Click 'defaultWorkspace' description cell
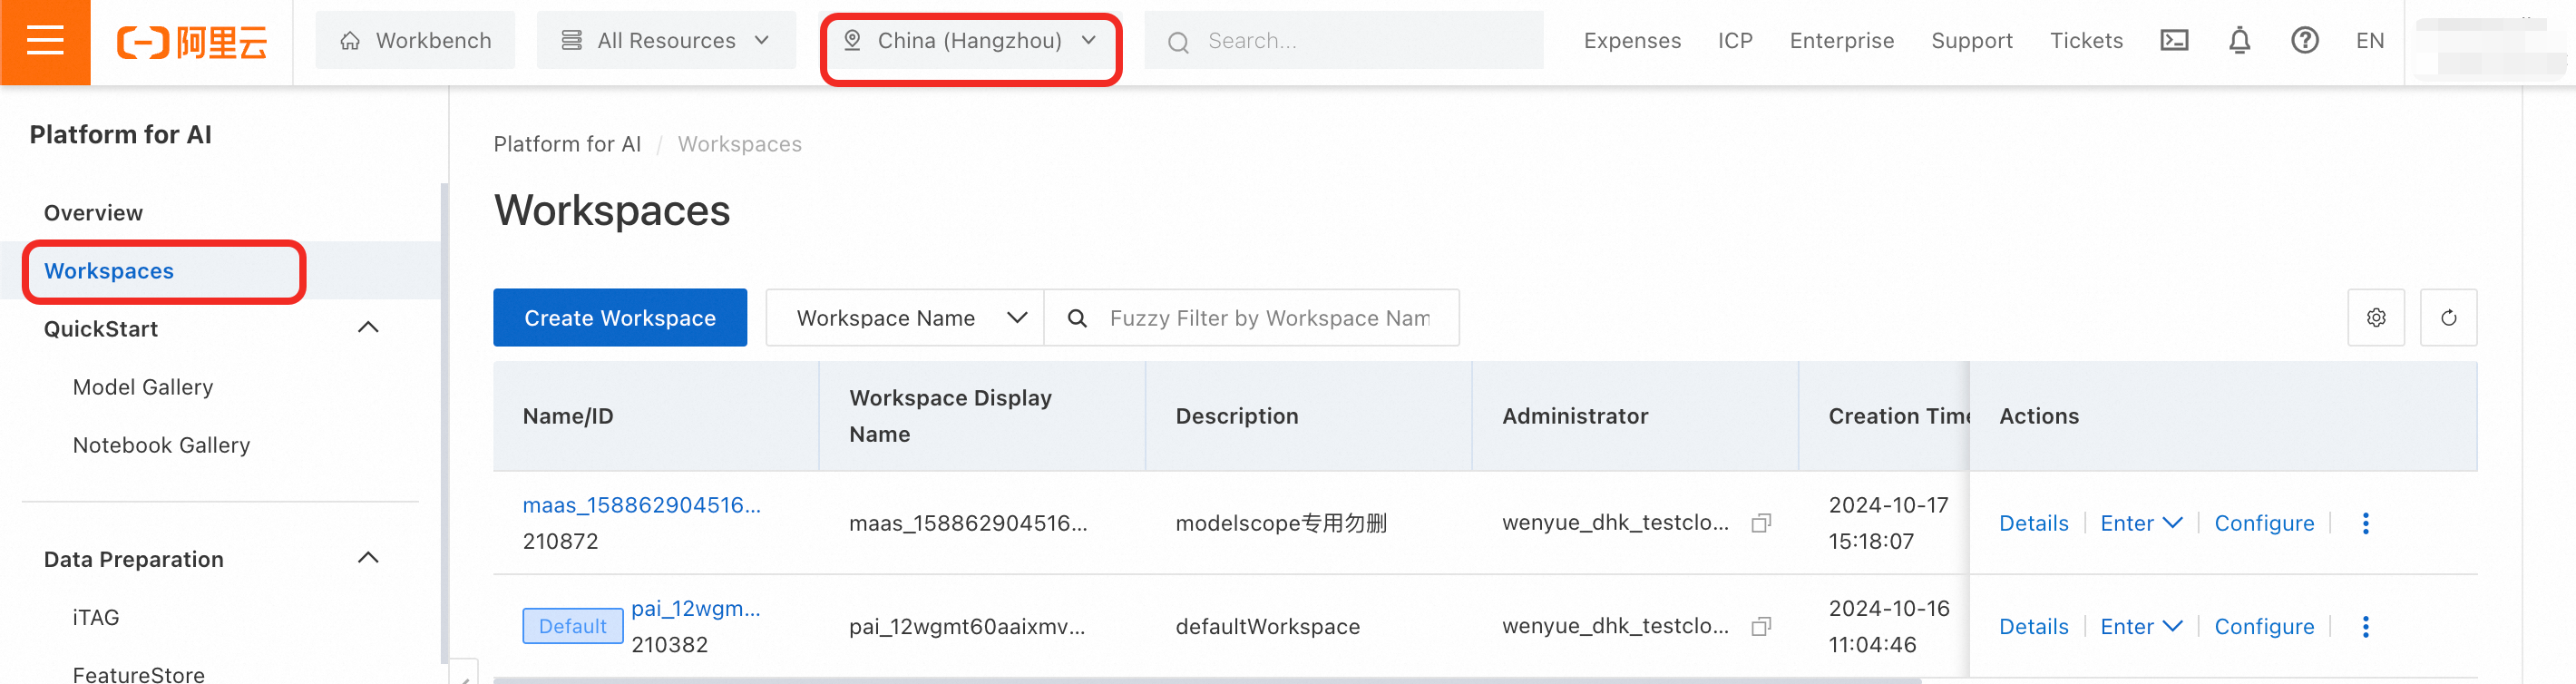 click(x=1268, y=626)
